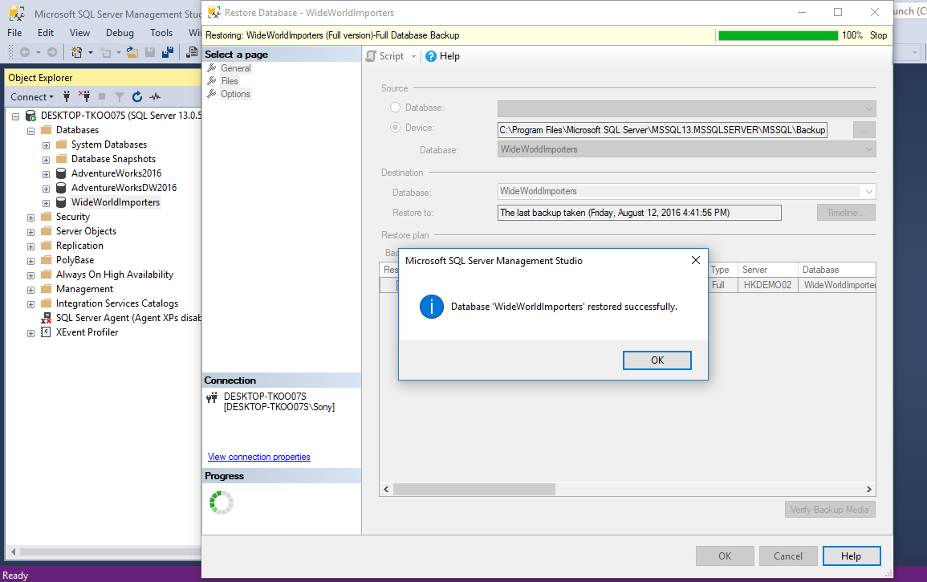Click the connection icon beside DESKTOP-TKOO07S in Connection panel
This screenshot has height=582, width=927.
point(212,397)
